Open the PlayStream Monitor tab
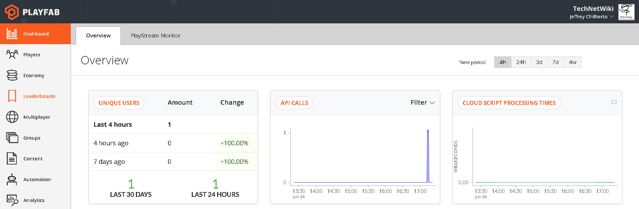 point(155,36)
